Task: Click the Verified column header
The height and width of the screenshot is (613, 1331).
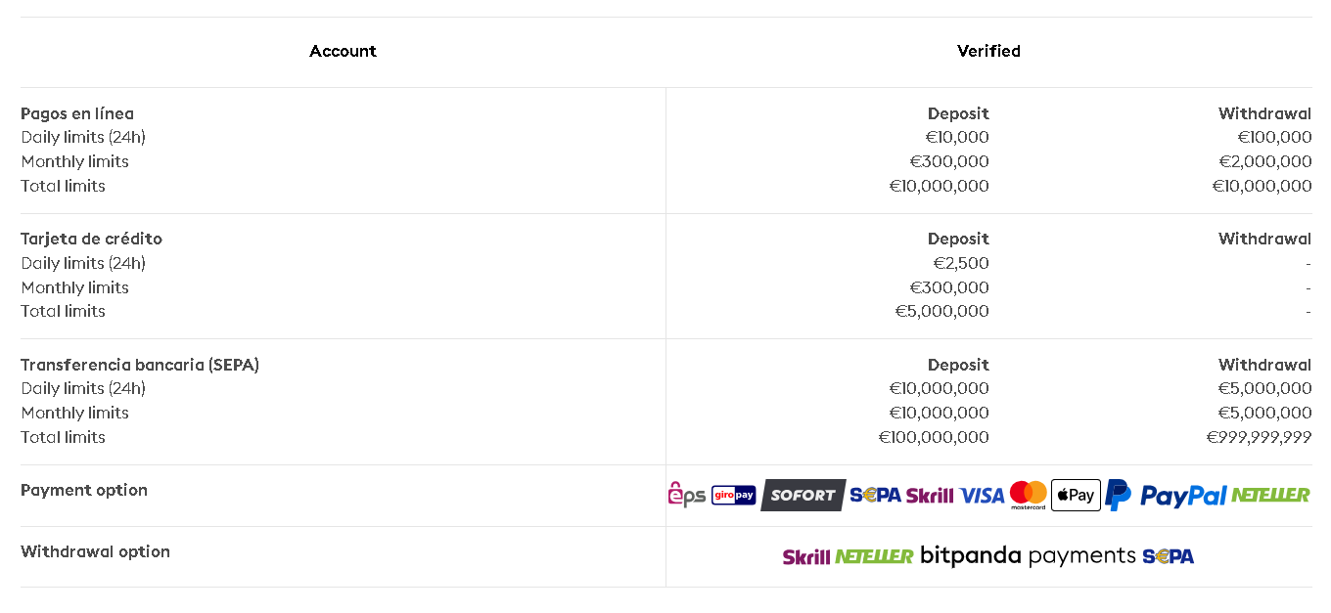Action: (988, 51)
